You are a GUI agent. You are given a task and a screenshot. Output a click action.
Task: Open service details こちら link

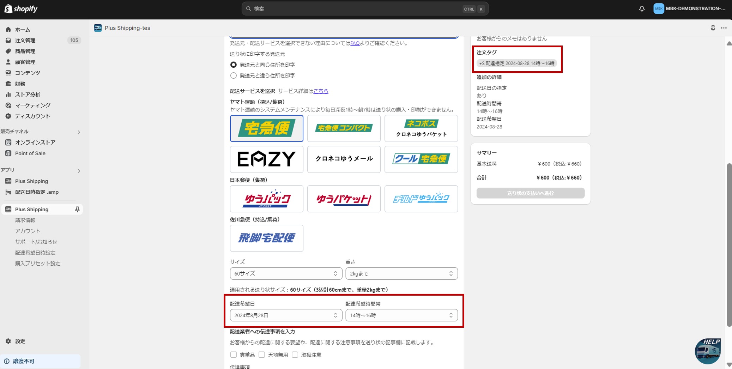(x=321, y=91)
